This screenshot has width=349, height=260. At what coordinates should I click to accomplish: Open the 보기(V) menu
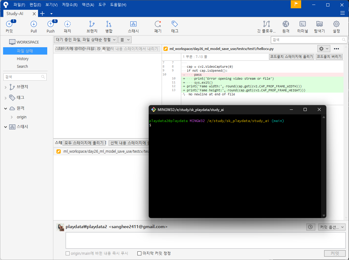pyautogui.click(x=52, y=5)
